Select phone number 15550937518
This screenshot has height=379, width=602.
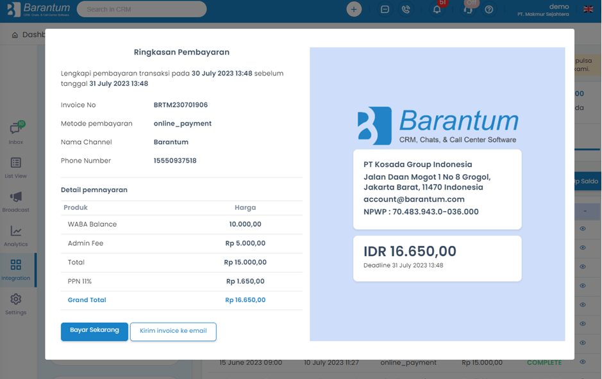tap(175, 161)
